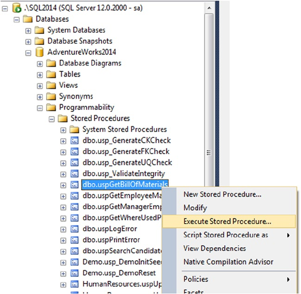Expand dbo.usp_GenerateCKCheck parameters
The image size is (301, 294).
tap(63, 141)
